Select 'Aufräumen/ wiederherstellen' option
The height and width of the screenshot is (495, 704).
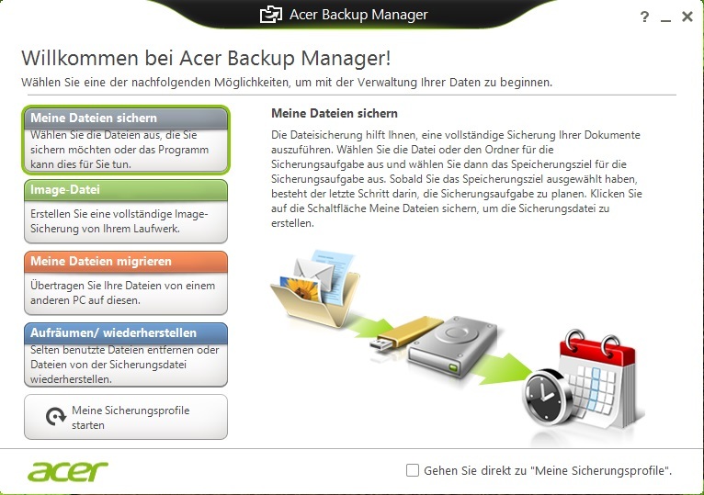point(126,355)
